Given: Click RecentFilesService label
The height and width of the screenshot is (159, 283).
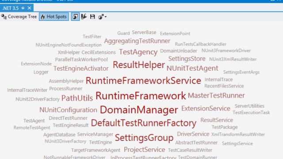Looking at the screenshot, I should tap(224, 86).
